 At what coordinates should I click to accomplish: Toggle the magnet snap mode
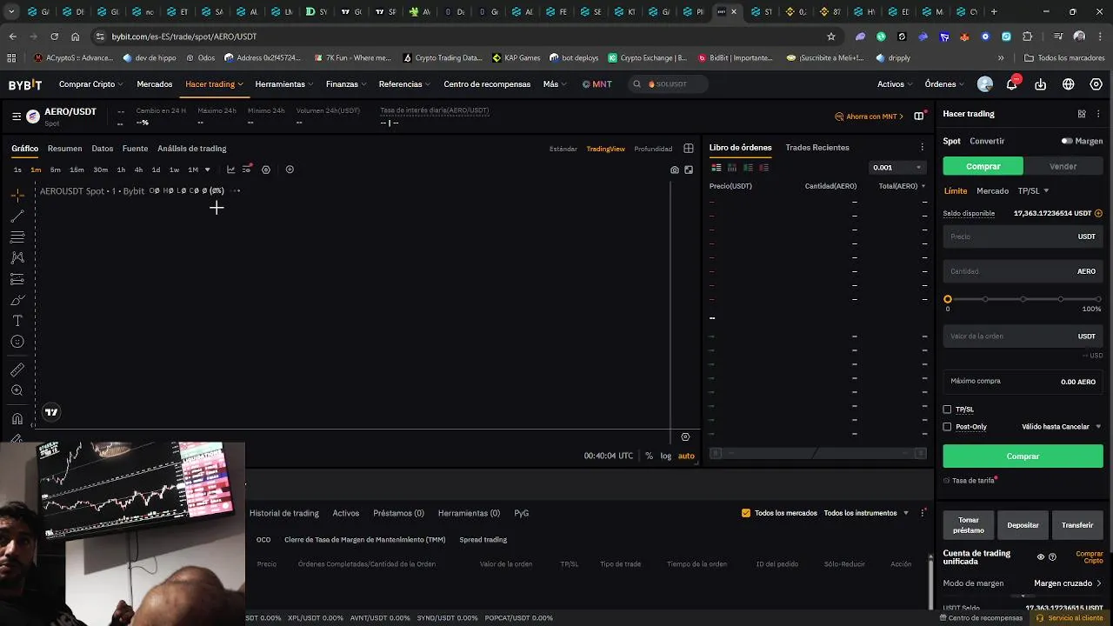pyautogui.click(x=17, y=419)
